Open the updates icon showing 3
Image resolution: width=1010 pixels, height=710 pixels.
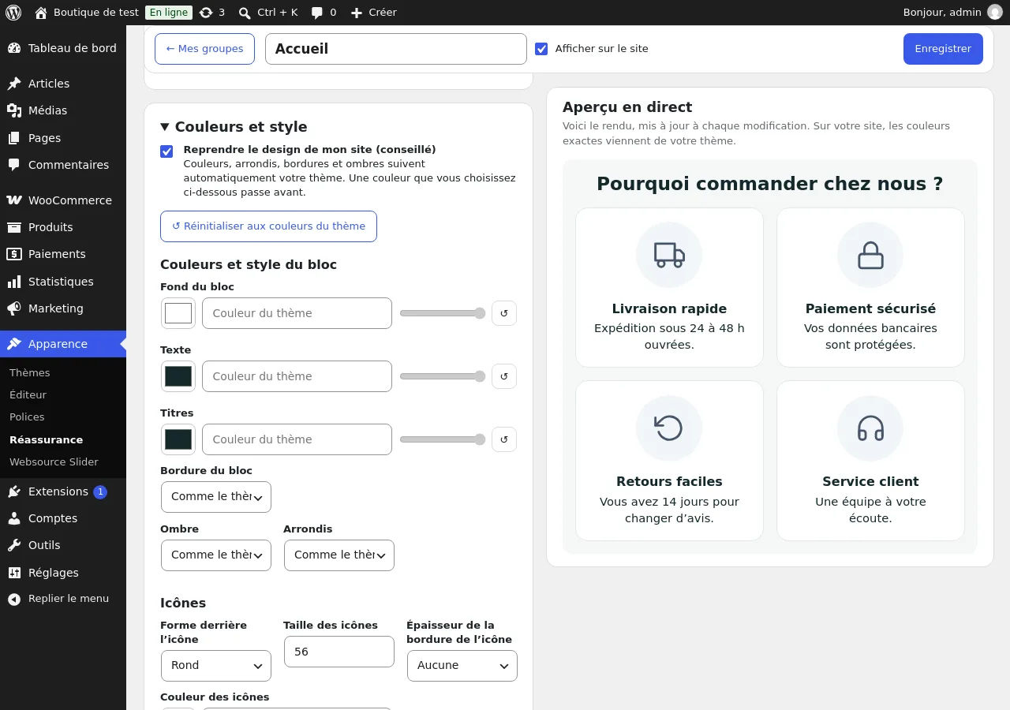[206, 13]
